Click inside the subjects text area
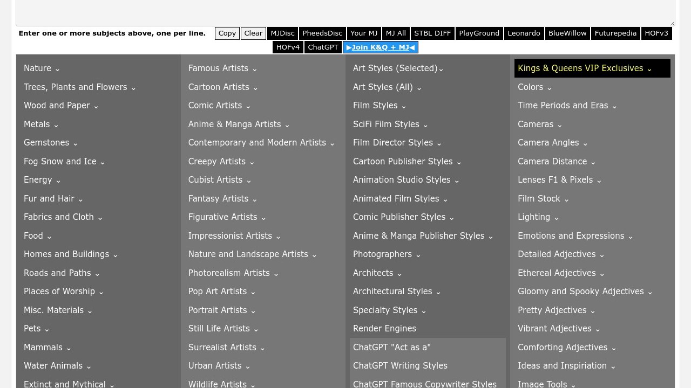This screenshot has width=691, height=388. point(345,12)
